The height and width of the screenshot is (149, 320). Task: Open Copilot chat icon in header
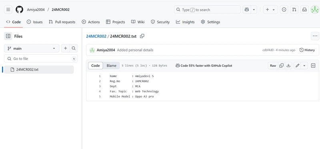click(247, 10)
